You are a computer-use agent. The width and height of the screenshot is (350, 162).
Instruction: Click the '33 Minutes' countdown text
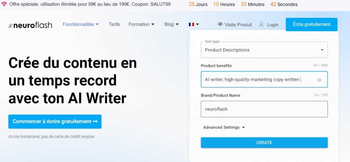pos(252,4)
